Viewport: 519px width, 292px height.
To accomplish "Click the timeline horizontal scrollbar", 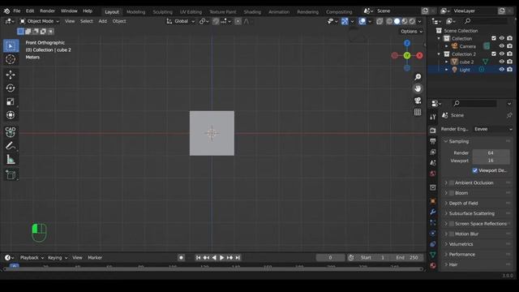I will 213,269.
